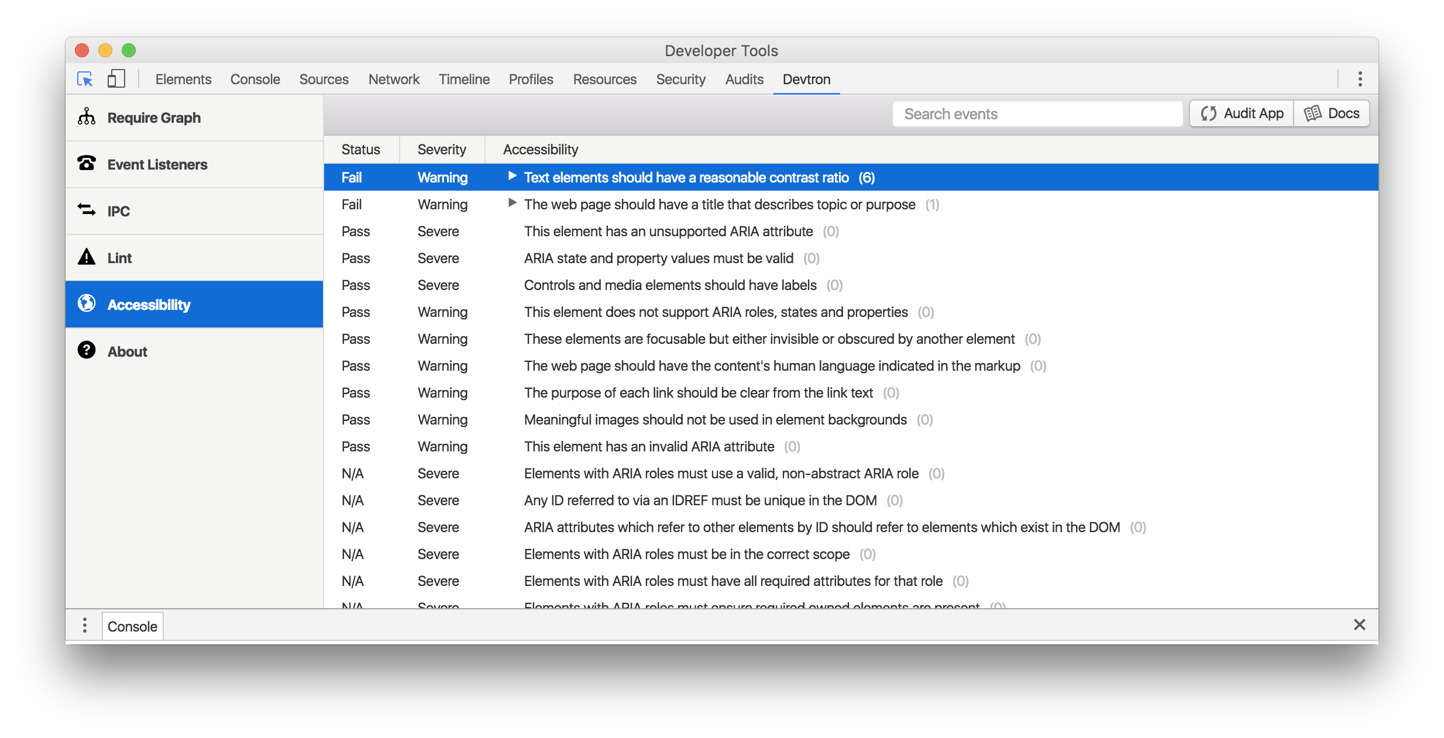Select the Event Listeners icon
Image resolution: width=1444 pixels, height=738 pixels.
pyautogui.click(x=88, y=163)
